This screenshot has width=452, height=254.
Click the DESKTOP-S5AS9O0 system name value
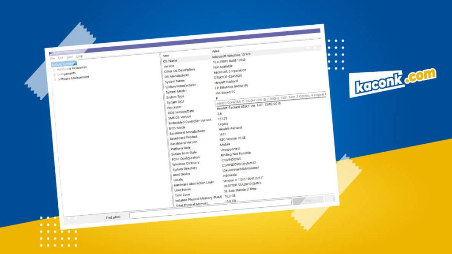(x=228, y=77)
